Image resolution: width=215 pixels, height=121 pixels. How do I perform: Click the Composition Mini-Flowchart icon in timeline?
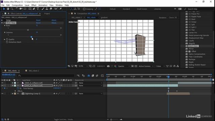coord(78,76)
